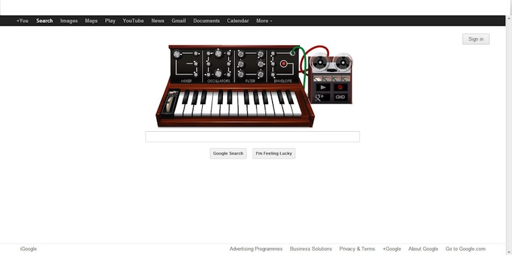Open YouTube from the top bar

pyautogui.click(x=133, y=21)
